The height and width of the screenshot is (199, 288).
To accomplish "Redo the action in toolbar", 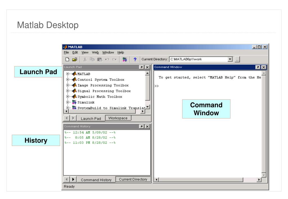I will 114,59.
